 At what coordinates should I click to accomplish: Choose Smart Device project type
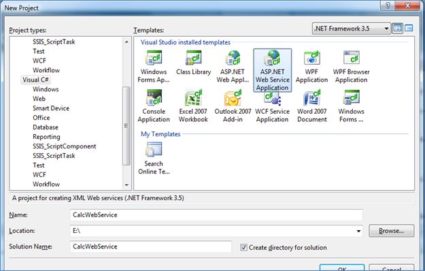click(51, 108)
